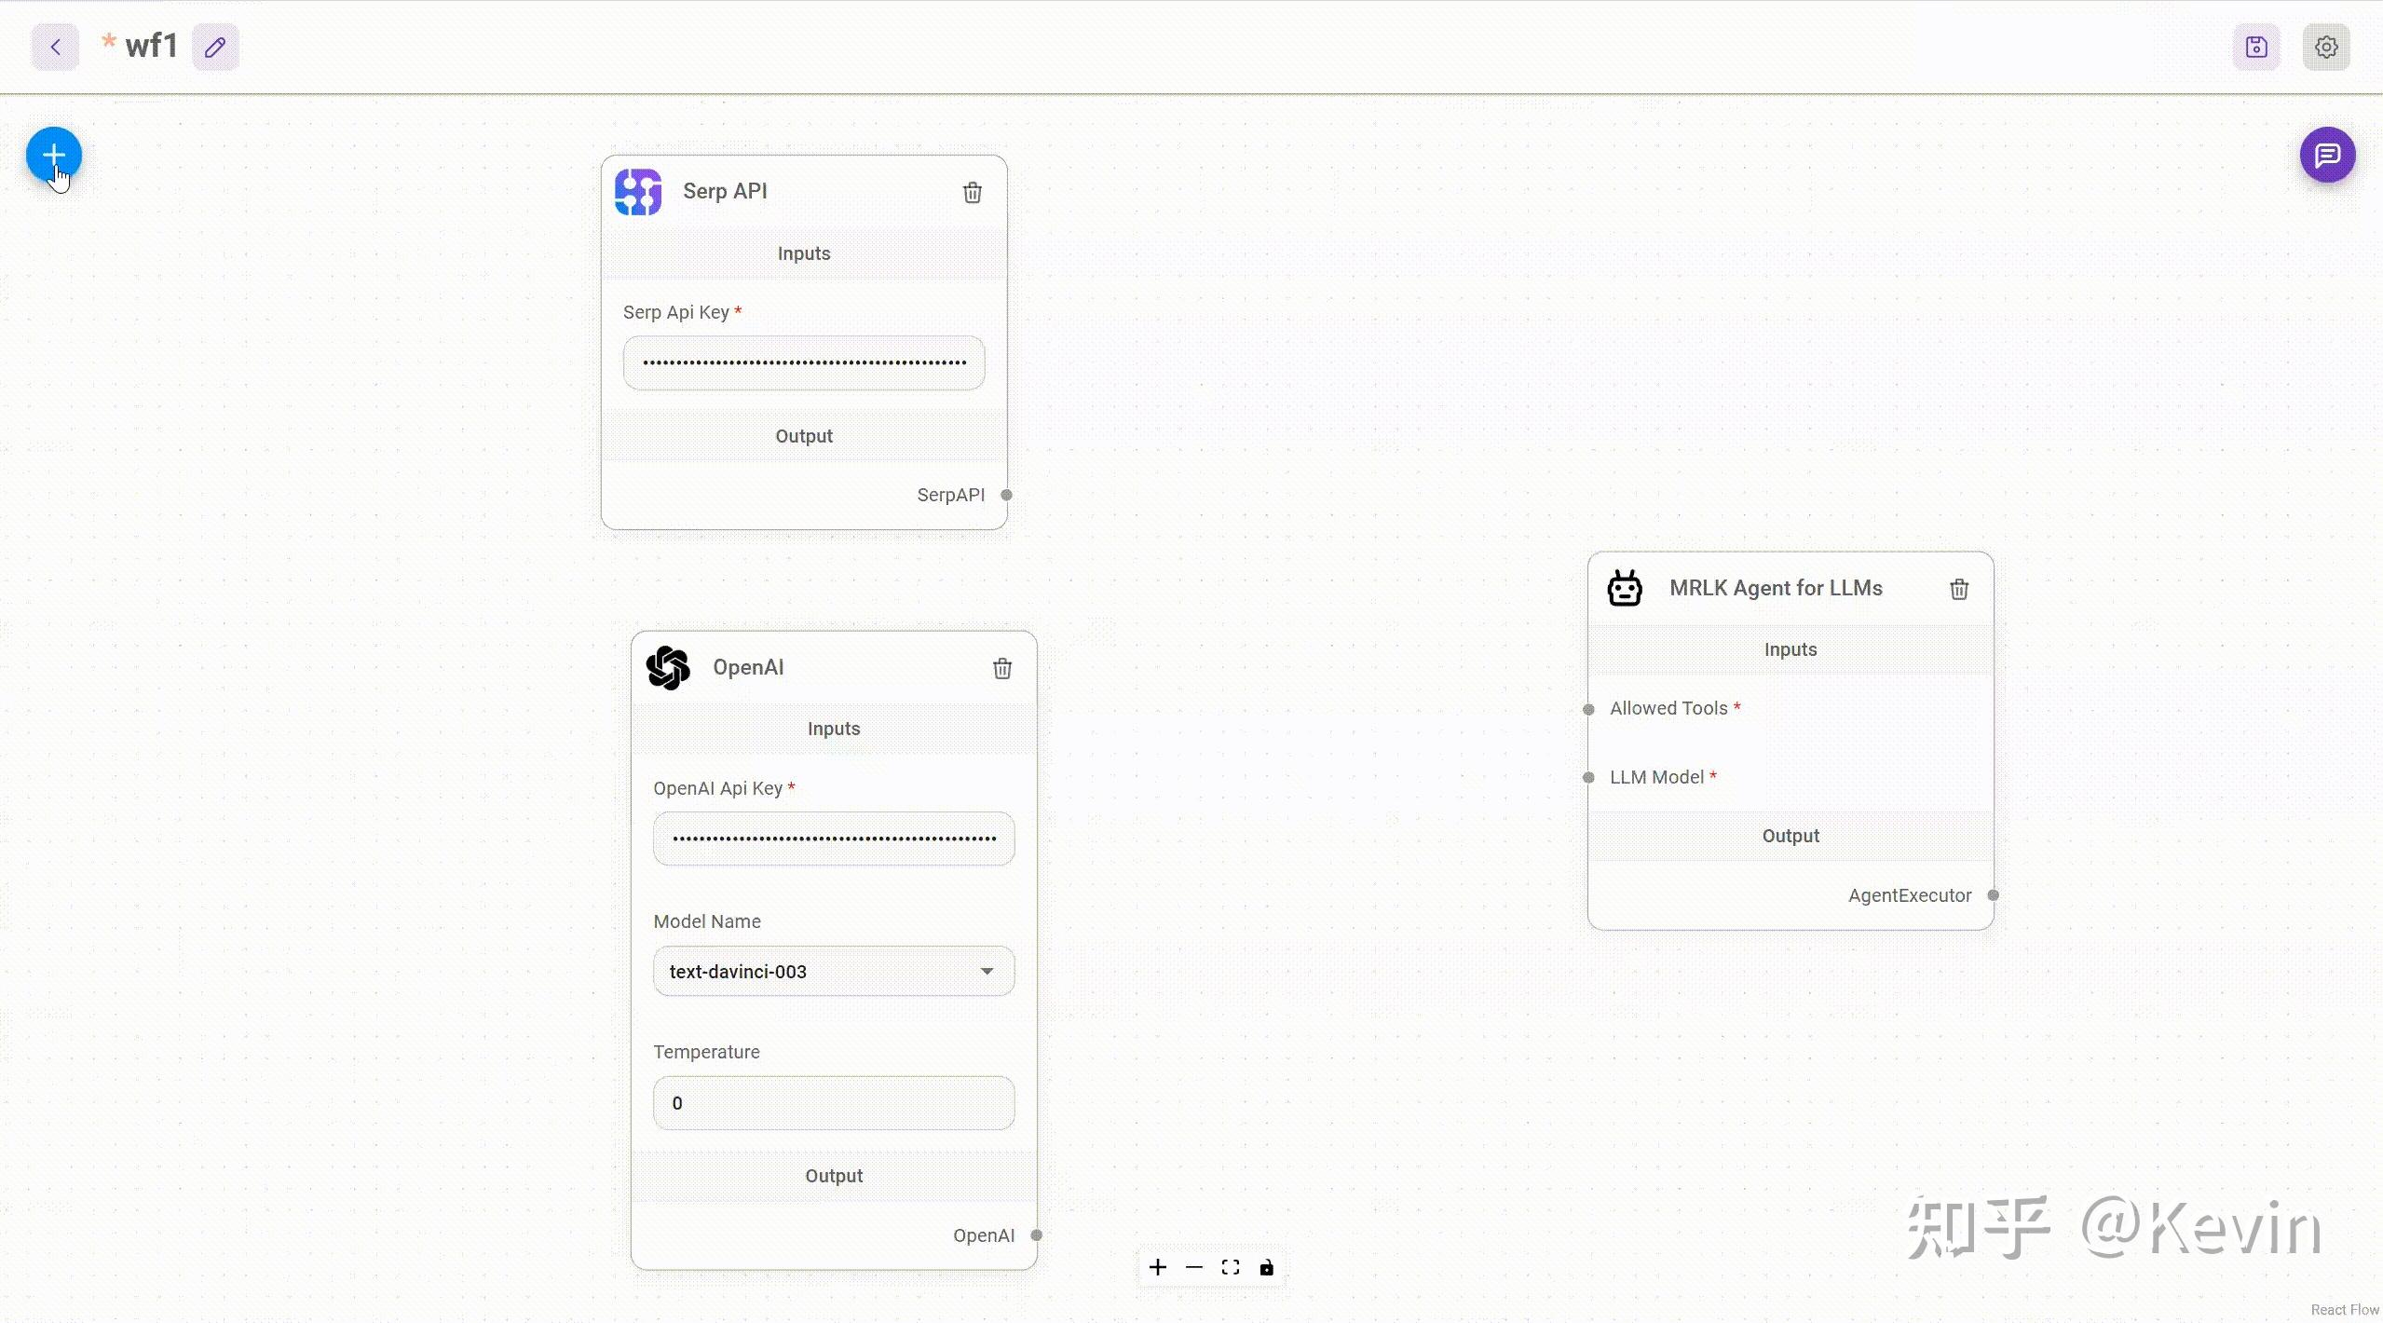This screenshot has width=2383, height=1323.
Task: Delete the Serp API node
Action: pos(972,193)
